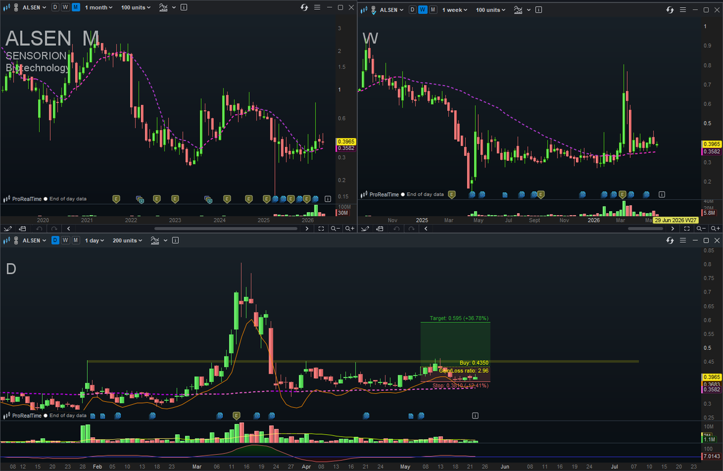This screenshot has height=471, width=723.
Task: Open '100 units' dropdown in weekly chart
Action: (491, 10)
